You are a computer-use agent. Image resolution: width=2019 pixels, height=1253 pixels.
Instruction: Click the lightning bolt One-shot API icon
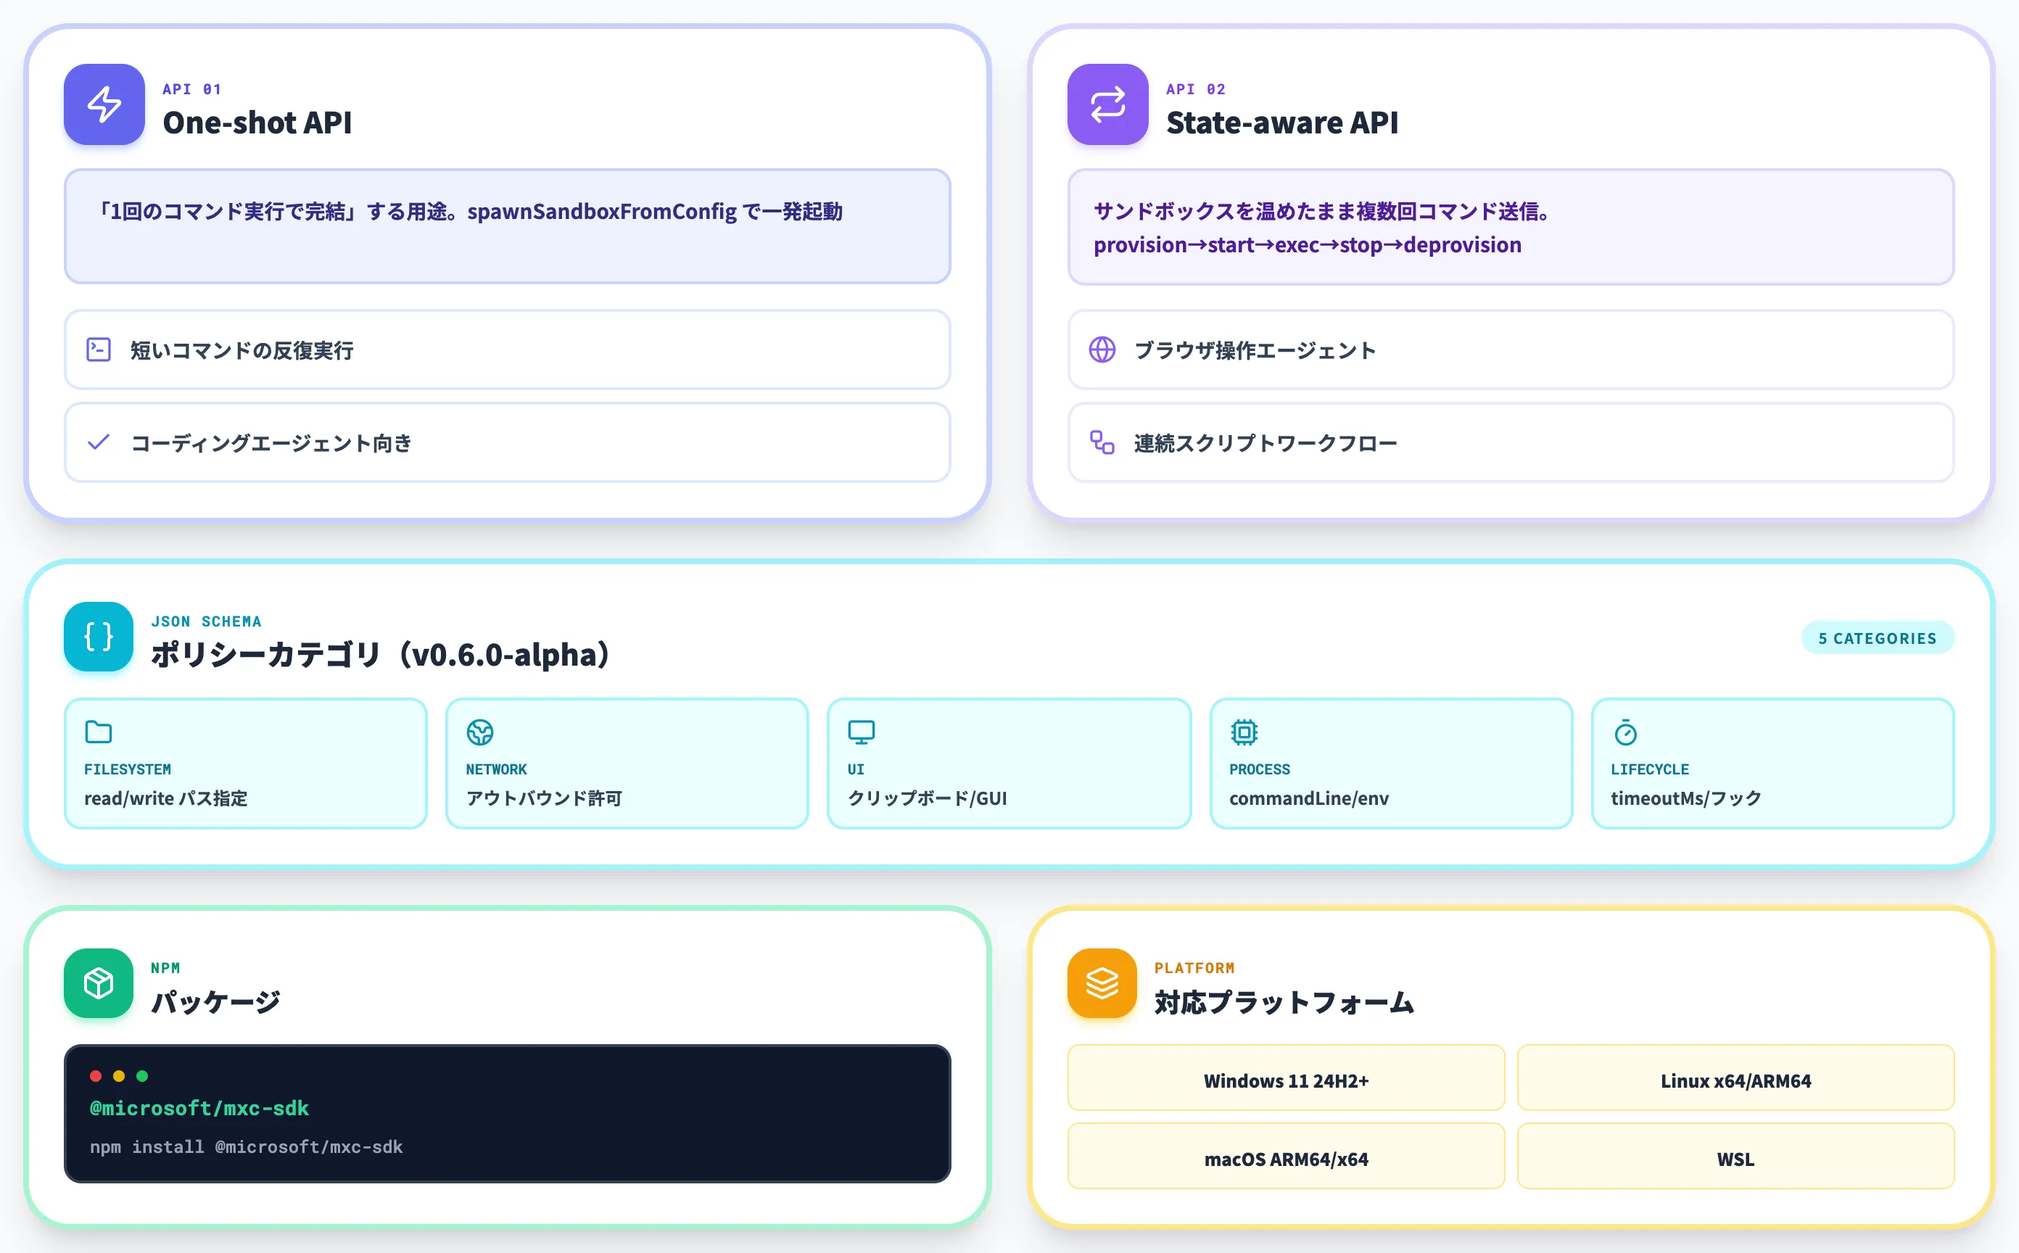click(104, 104)
